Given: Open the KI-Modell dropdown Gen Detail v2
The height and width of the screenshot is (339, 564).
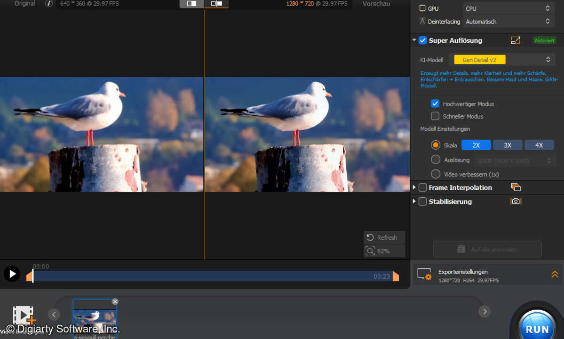Looking at the screenshot, I should tap(502, 60).
